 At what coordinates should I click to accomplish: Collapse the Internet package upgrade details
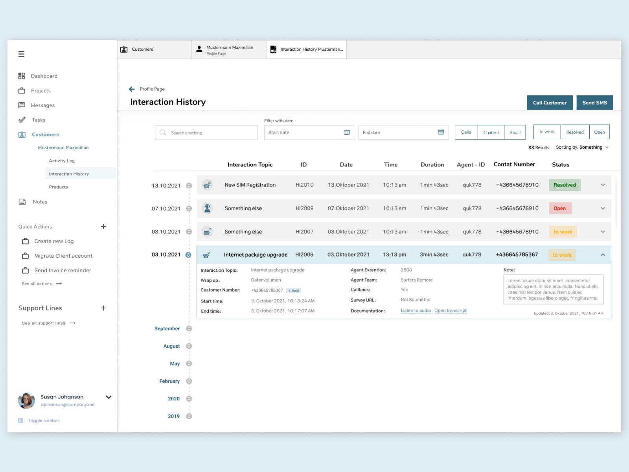(x=603, y=254)
